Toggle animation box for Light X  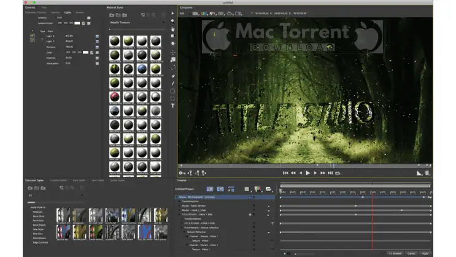(97, 36)
